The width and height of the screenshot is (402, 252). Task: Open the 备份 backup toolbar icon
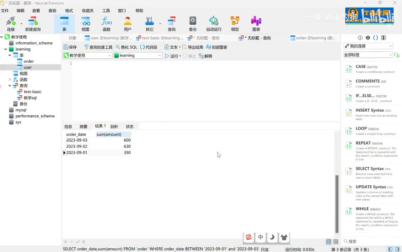[193, 23]
